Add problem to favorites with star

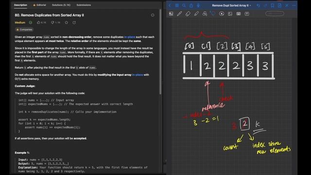coord(67,22)
